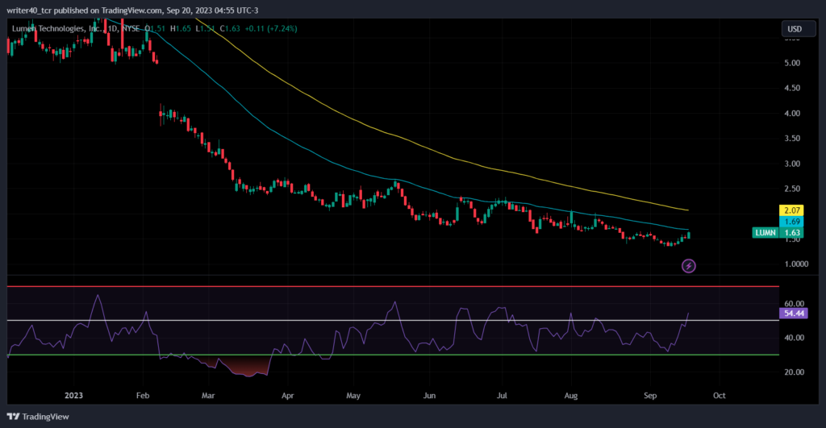Click the 5.00 price scale label
Screen dimensions: 826x428
coord(792,63)
